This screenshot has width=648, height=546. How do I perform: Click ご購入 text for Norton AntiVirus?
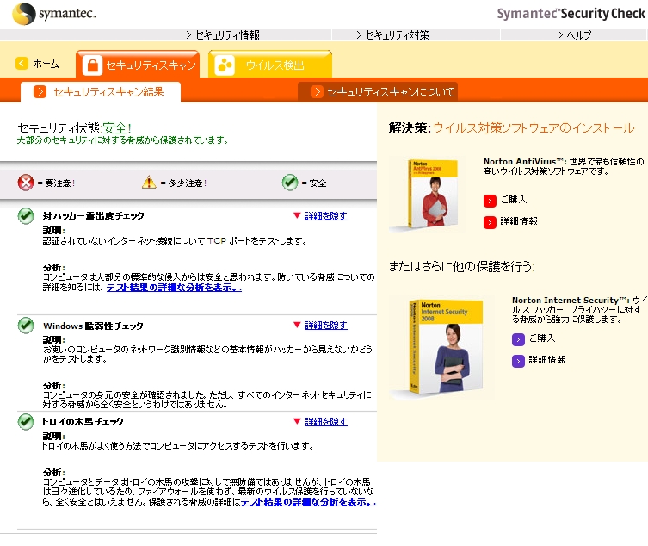(x=514, y=200)
